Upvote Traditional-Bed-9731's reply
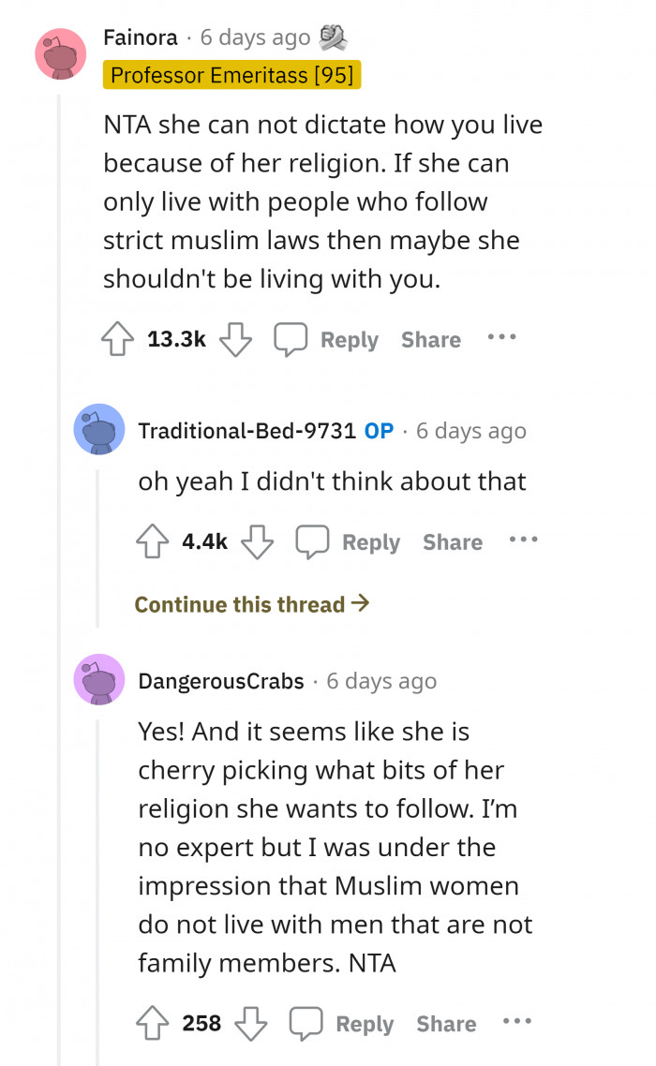The height and width of the screenshot is (1066, 656). tap(153, 540)
